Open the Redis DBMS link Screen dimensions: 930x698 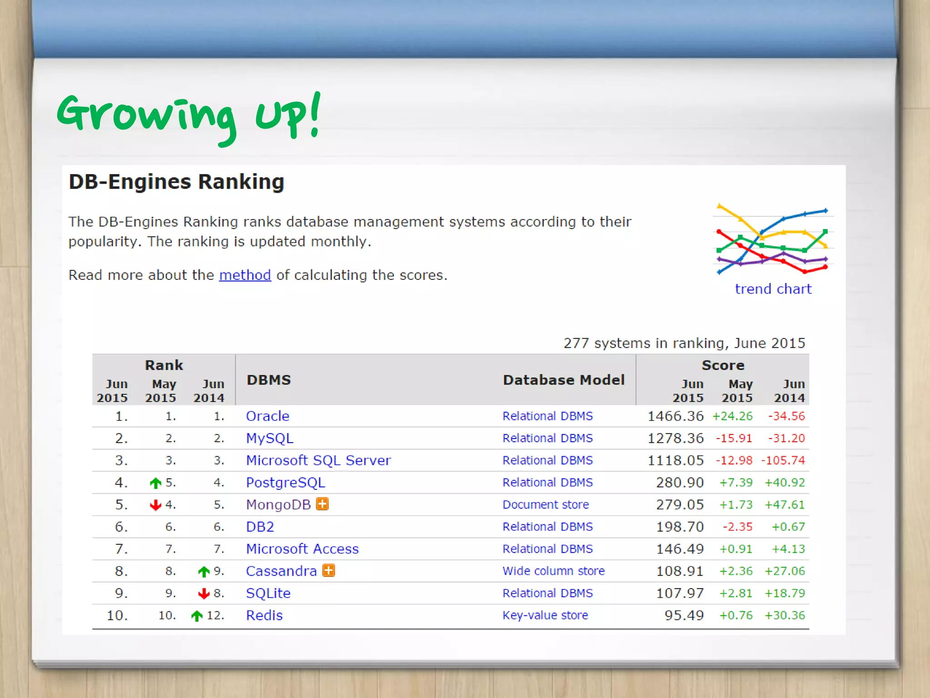(x=264, y=615)
